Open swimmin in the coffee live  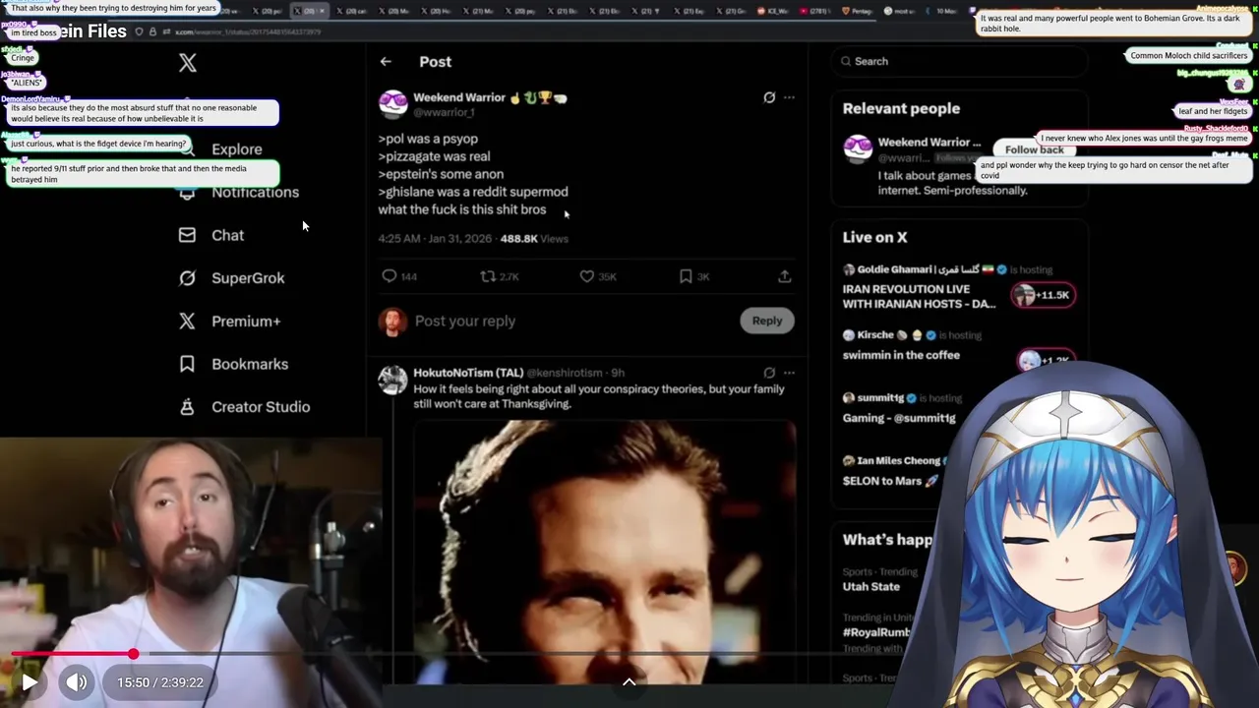(x=901, y=355)
